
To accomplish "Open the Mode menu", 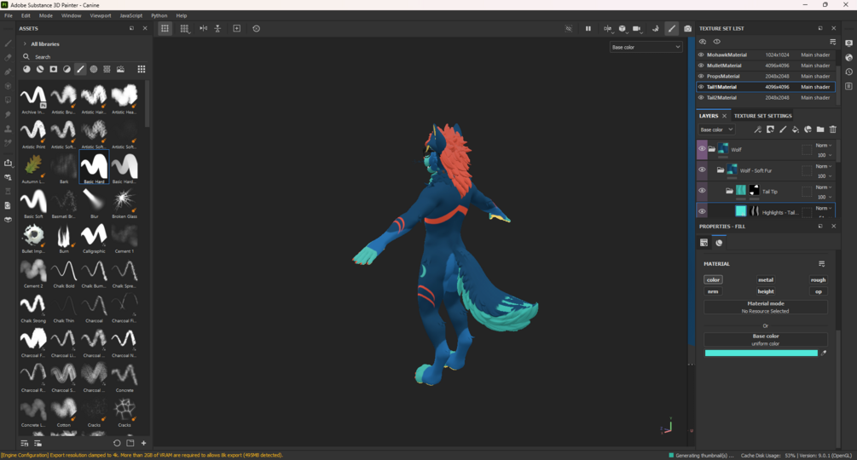I will coord(45,16).
